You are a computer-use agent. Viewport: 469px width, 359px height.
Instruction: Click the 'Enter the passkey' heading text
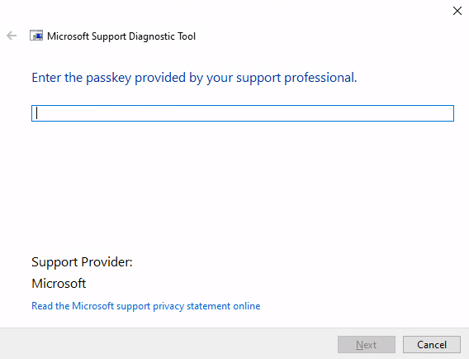tap(194, 78)
